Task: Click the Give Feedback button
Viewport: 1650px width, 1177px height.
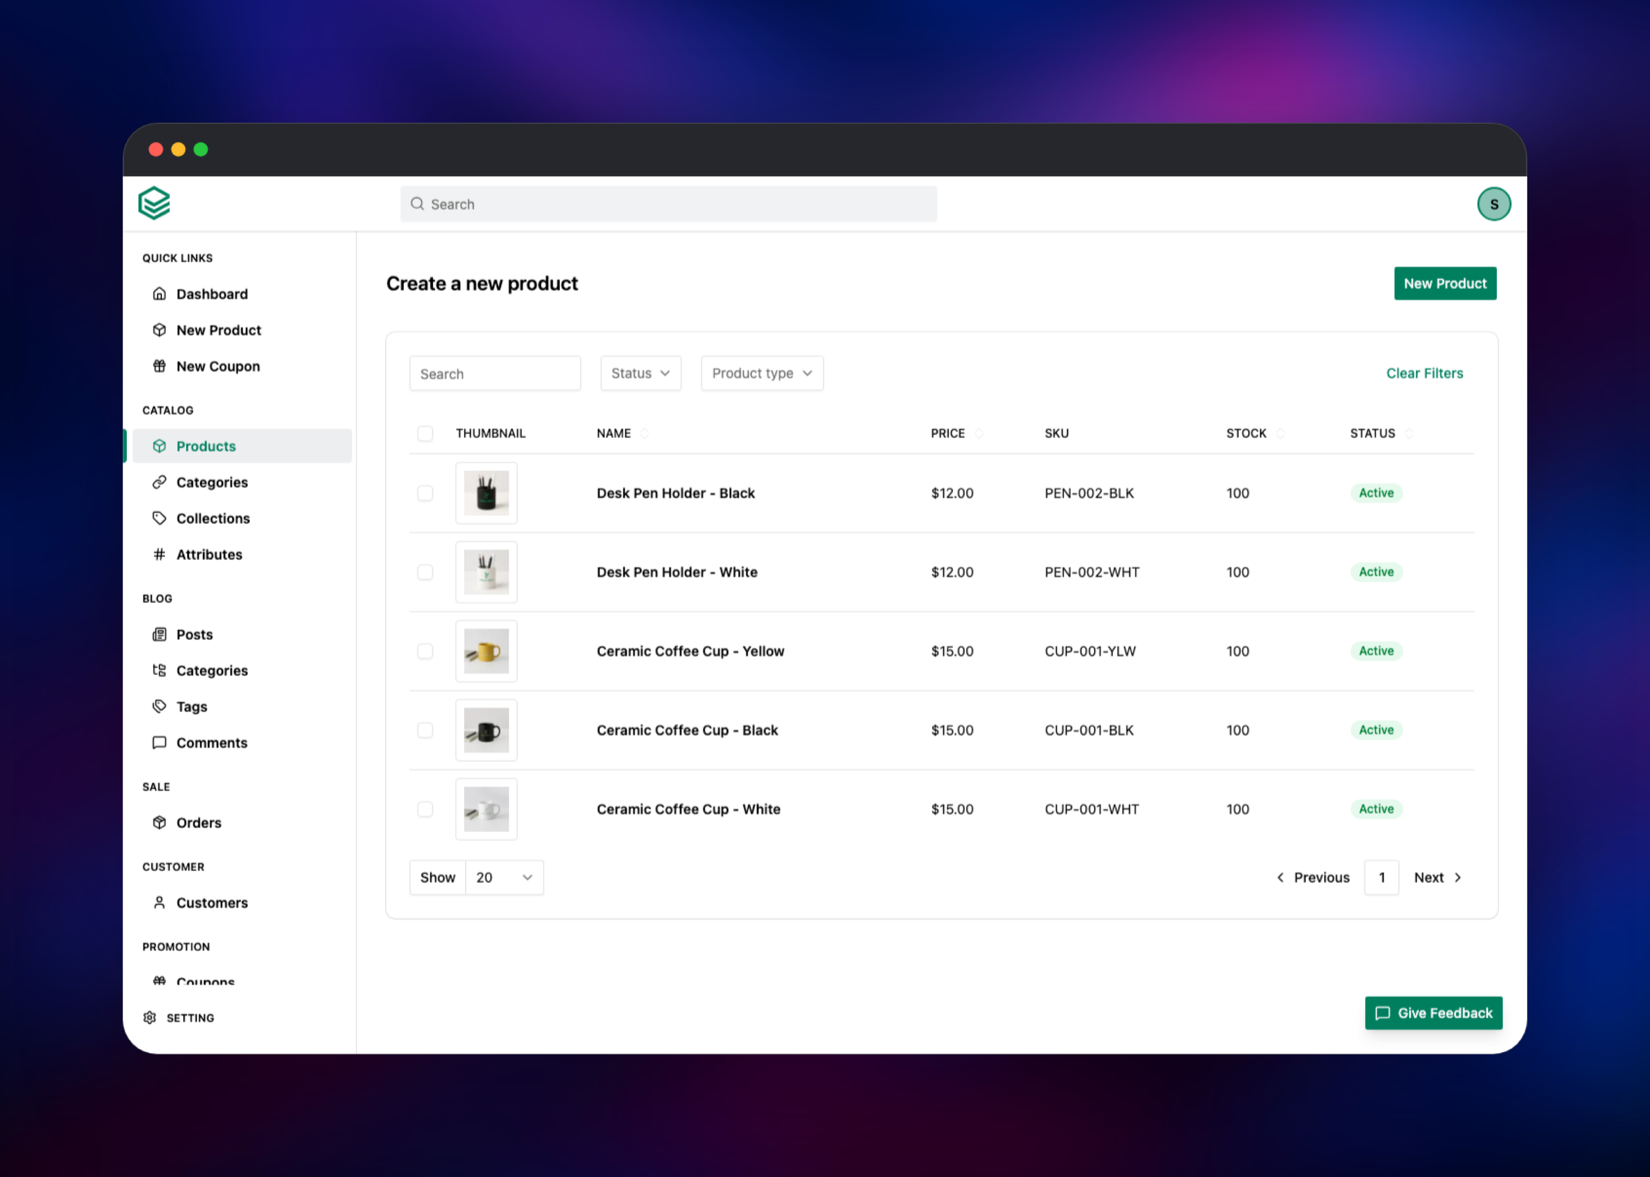Action: [1433, 1013]
